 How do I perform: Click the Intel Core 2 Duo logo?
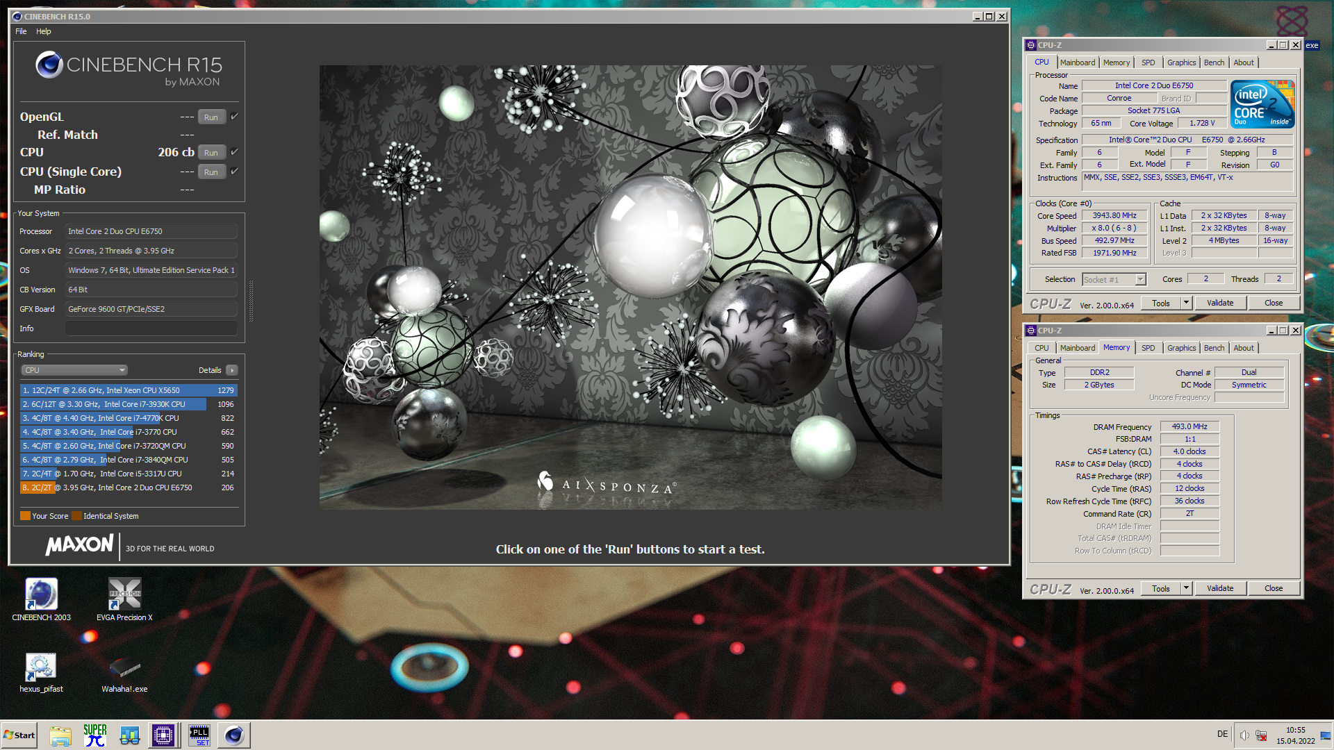tap(1262, 104)
